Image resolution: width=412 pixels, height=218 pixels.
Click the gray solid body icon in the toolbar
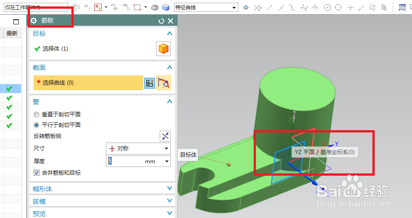click(x=155, y=8)
